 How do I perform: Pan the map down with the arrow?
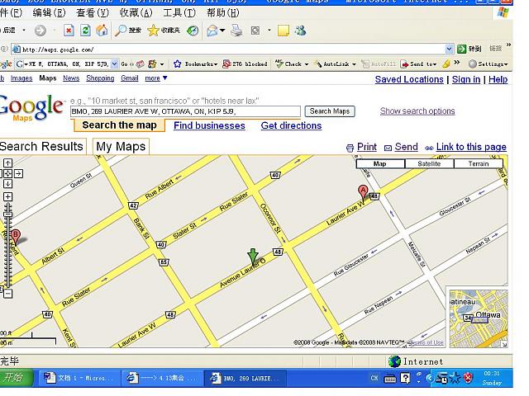click(8, 183)
